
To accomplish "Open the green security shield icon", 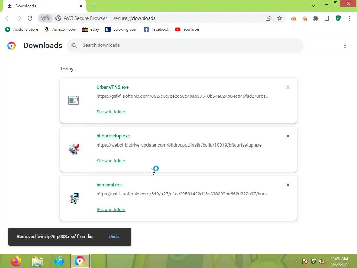I will pyautogui.click(x=338, y=18).
